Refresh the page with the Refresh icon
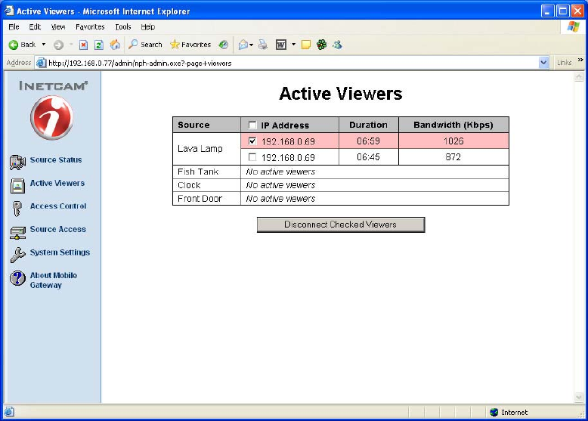This screenshot has width=588, height=421. click(x=99, y=45)
